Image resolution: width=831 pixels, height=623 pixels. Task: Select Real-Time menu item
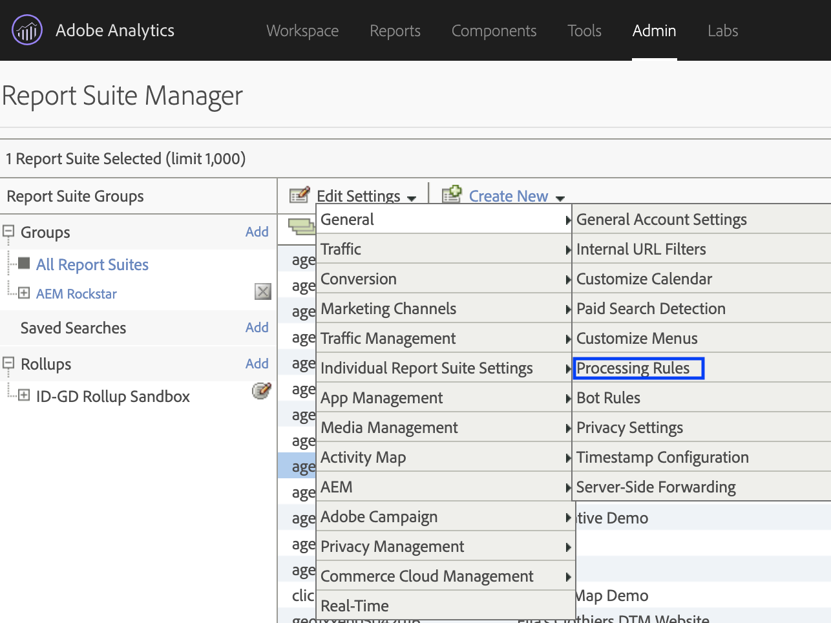pos(445,606)
